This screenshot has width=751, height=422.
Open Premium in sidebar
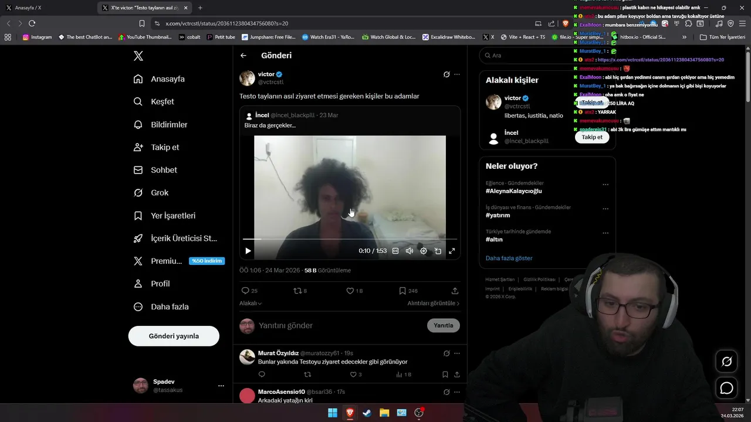179,261
